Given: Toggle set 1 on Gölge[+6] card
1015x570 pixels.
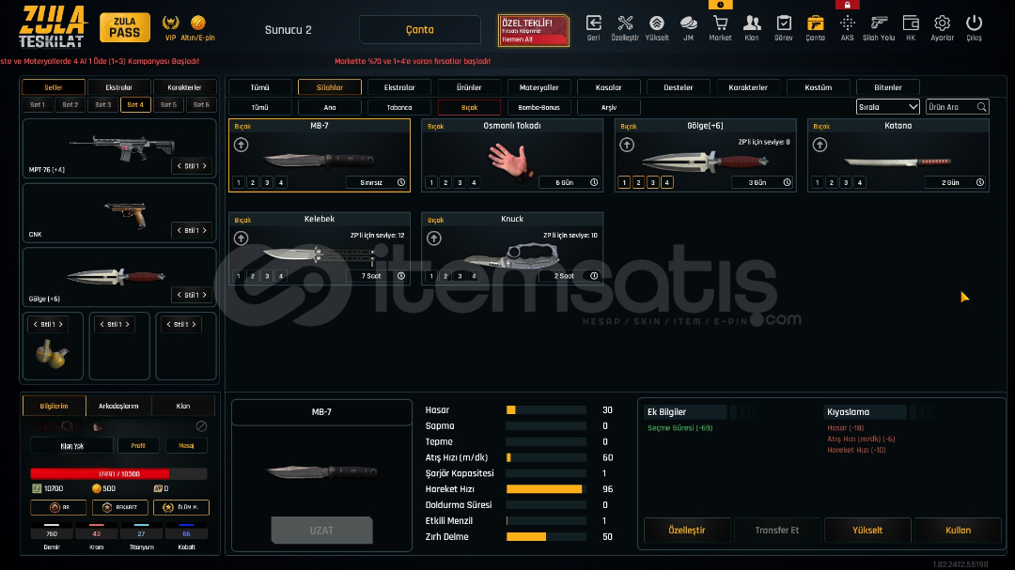Looking at the screenshot, I should [x=624, y=182].
